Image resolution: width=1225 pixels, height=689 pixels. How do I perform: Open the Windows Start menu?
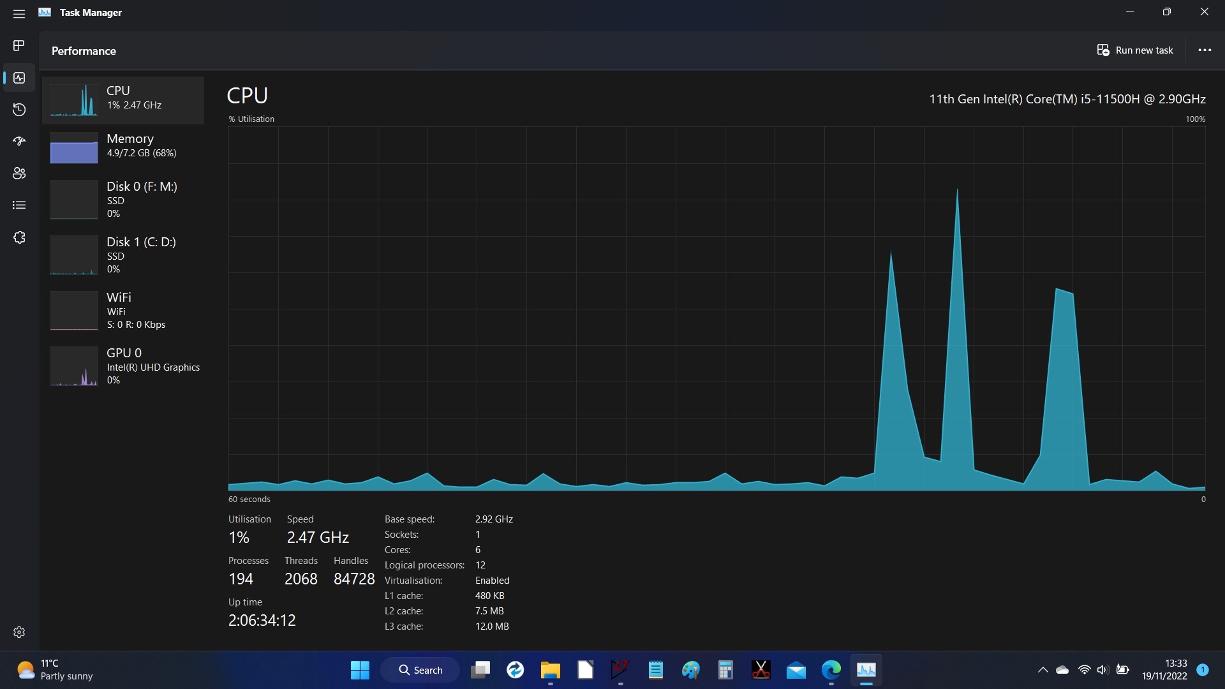point(360,670)
